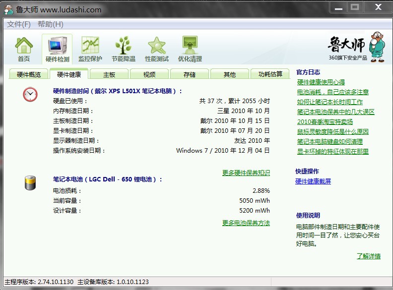Open 监控保护 monitoring chart icon
The image size is (393, 290).
coord(90,50)
